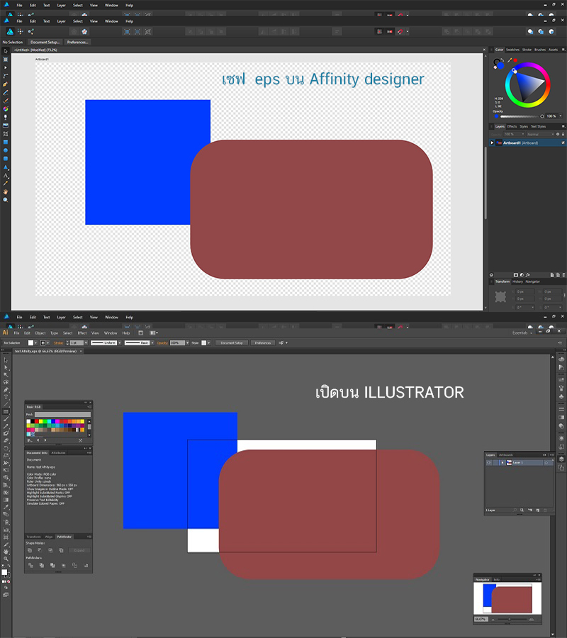Activate the Affinity Zoom magnifier tool
The width and height of the screenshot is (567, 638).
pyautogui.click(x=6, y=200)
